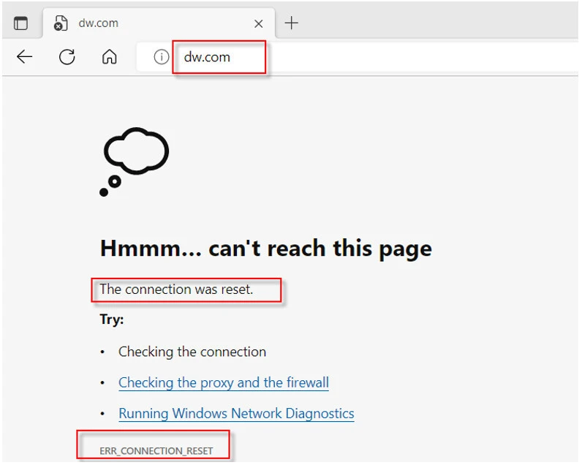The image size is (579, 465).
Task: Click the dw.com URL text in address bar
Action: click(207, 57)
